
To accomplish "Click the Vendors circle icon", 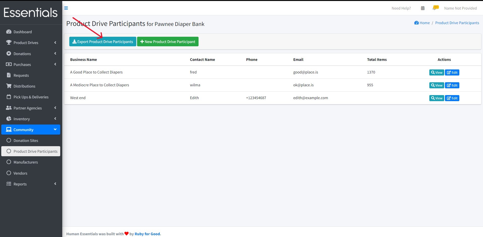I will pos(9,173).
